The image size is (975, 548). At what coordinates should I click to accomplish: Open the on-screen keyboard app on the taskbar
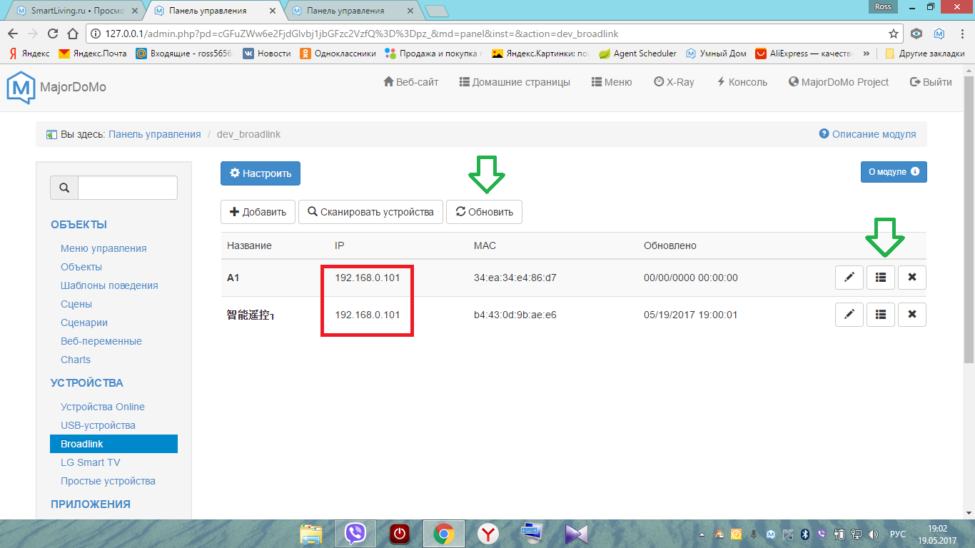pyautogui.click(x=532, y=534)
